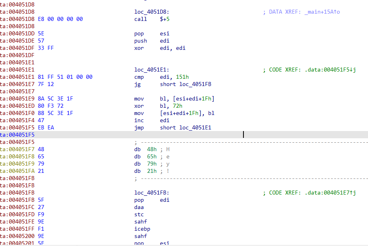Click the 'inc edi' instruction
The width and height of the screenshot is (368, 246).
(x=152, y=121)
